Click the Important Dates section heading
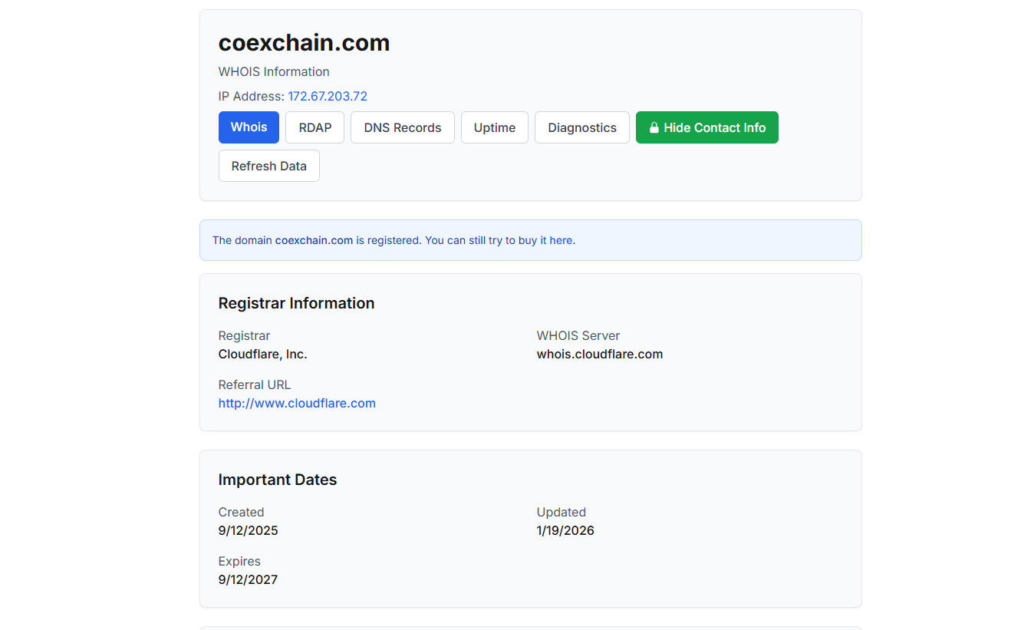1011x630 pixels. 277,480
